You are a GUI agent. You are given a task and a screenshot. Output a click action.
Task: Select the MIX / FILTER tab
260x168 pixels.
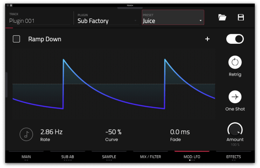point(151,157)
